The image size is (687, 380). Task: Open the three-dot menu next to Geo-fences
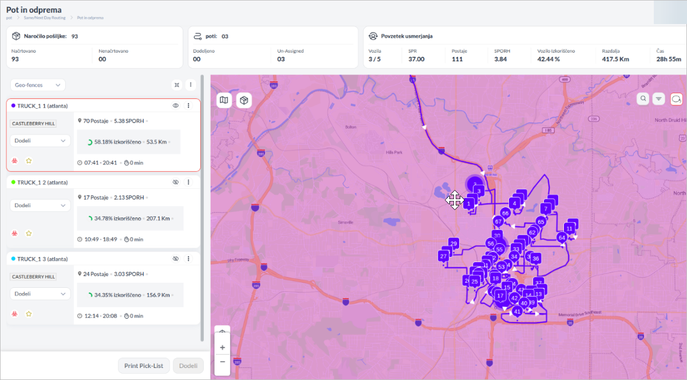[191, 85]
